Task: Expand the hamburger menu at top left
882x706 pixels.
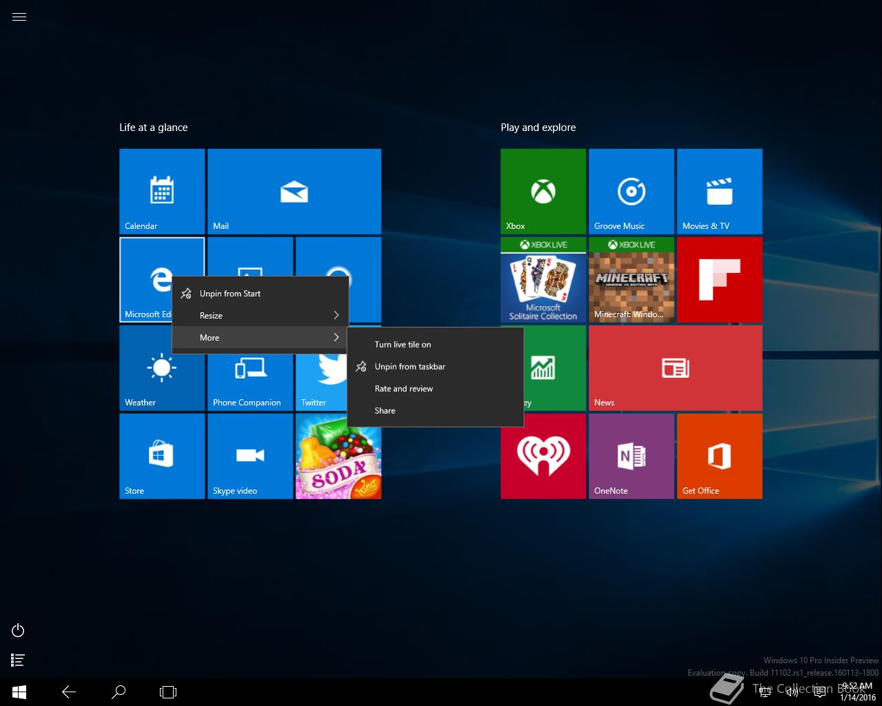Action: tap(19, 17)
